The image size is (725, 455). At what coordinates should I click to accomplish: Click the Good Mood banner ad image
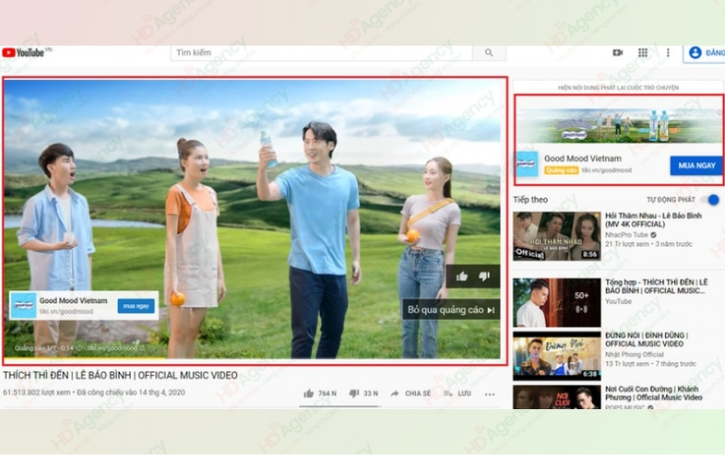pos(619,125)
